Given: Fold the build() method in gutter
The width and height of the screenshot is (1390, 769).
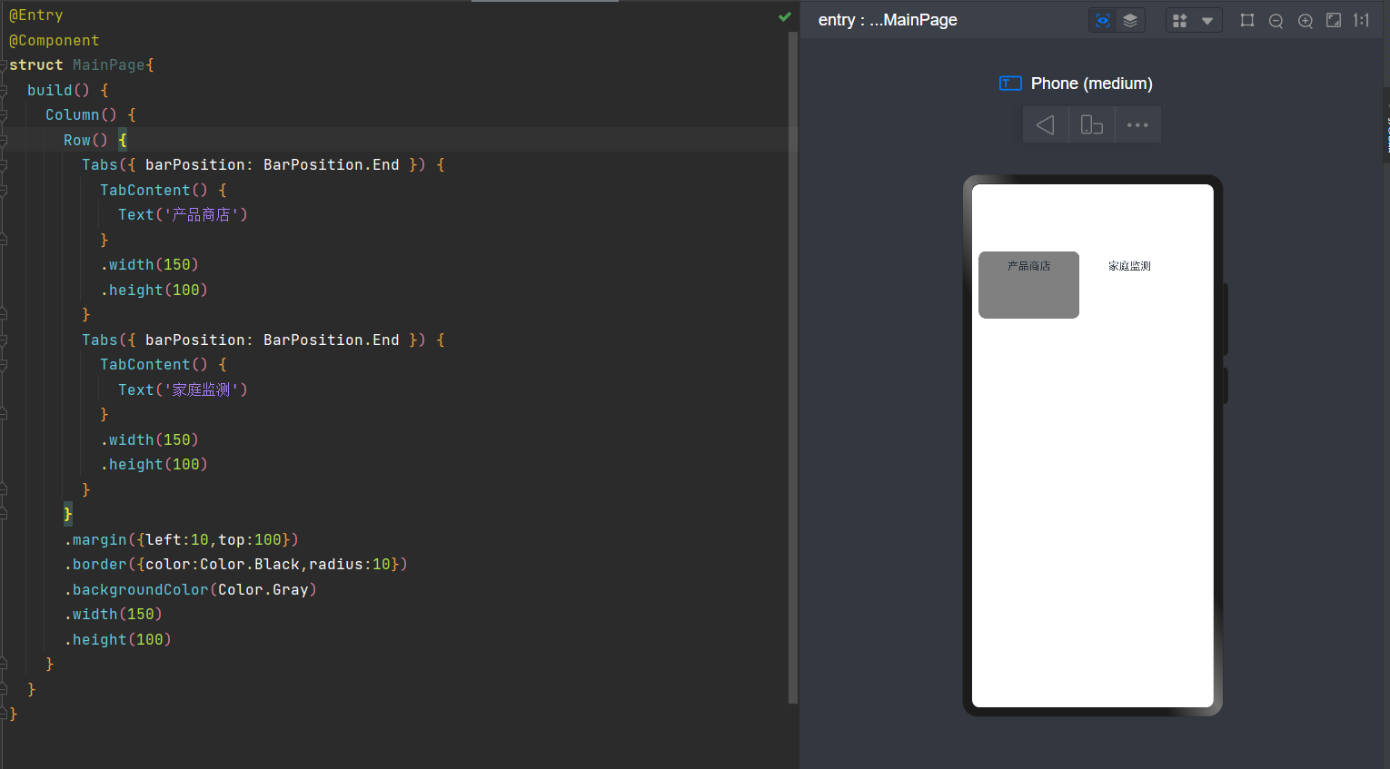Looking at the screenshot, I should pos(4,91).
